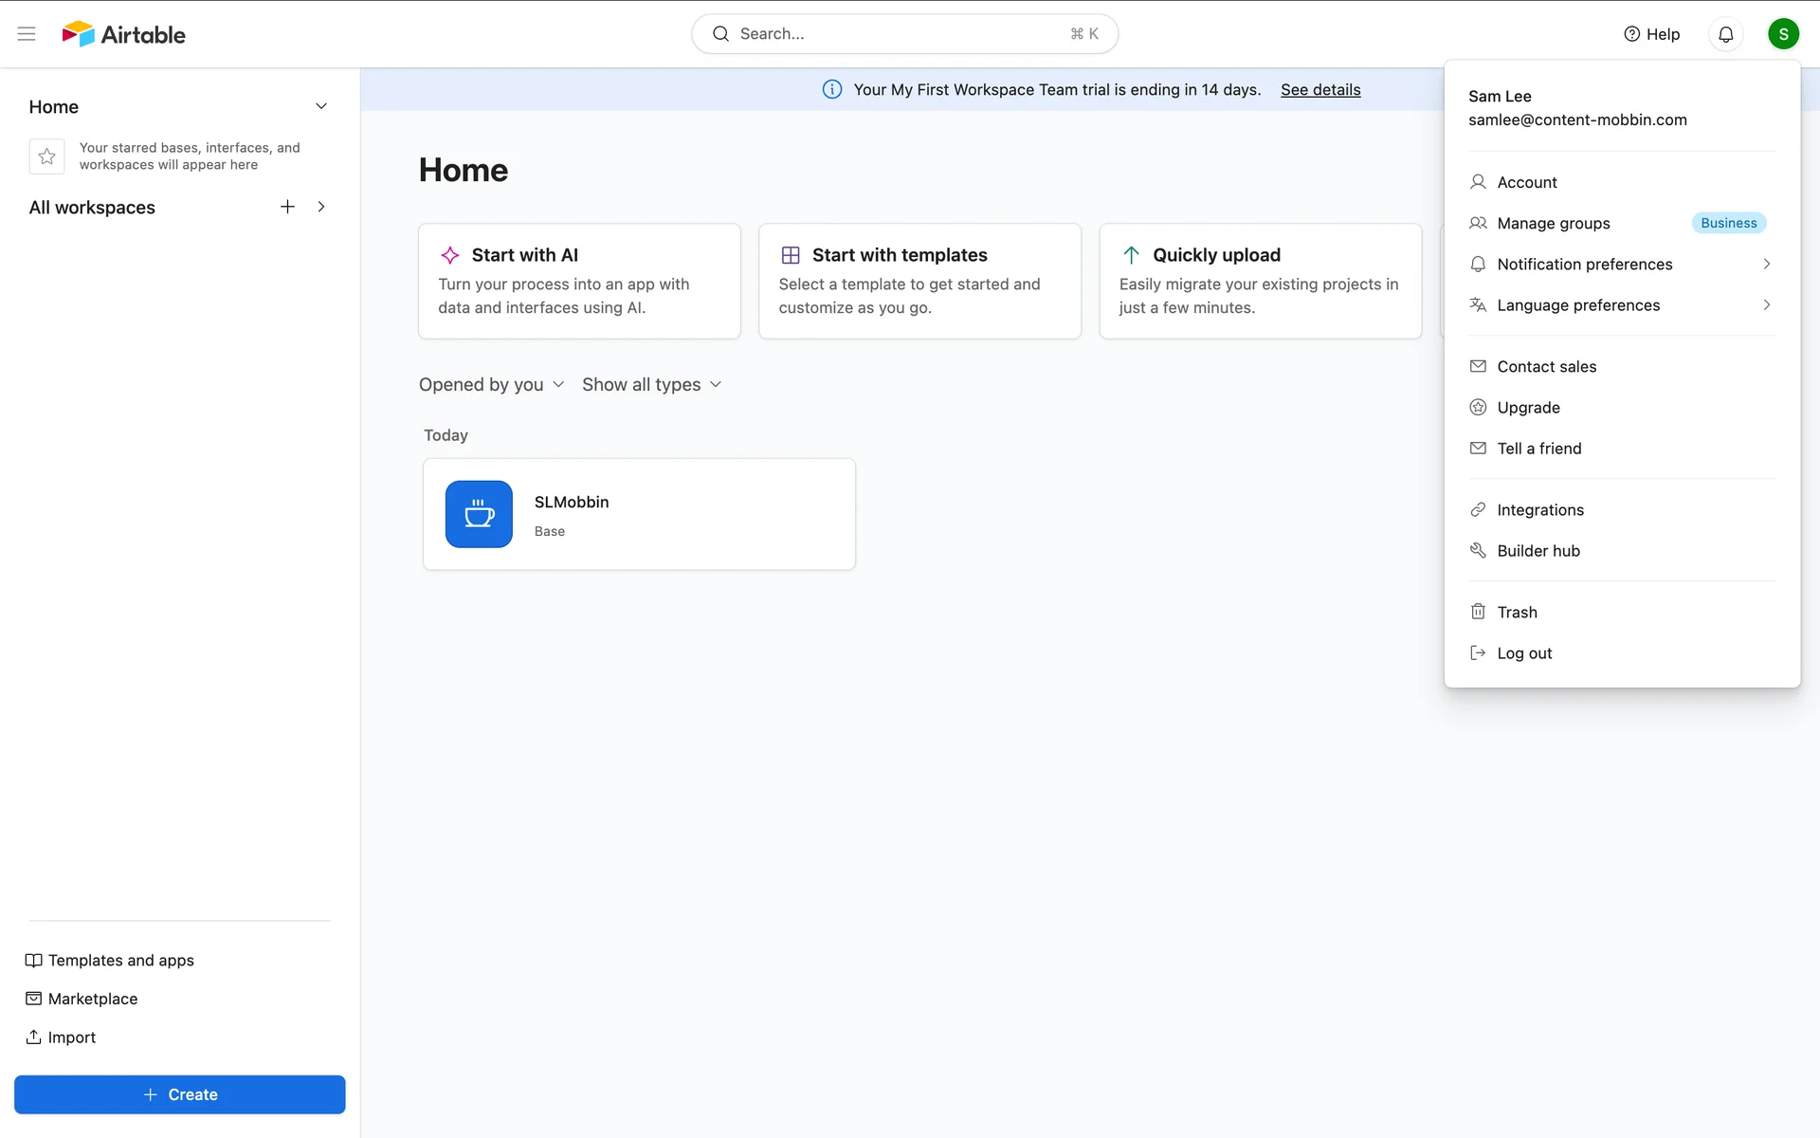Expand the All workspaces chevron
The image size is (1820, 1138).
click(321, 207)
